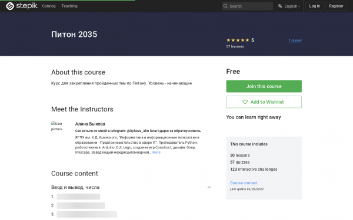Click the 57 quizzes entry
Image resolution: width=353 pixels, height=220 pixels.
pos(240,162)
